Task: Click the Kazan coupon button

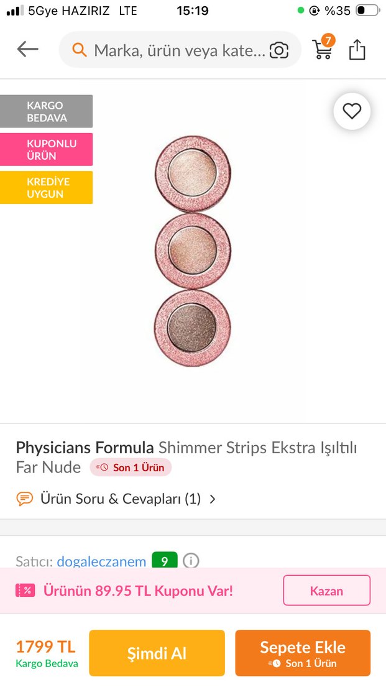Action: tap(326, 590)
